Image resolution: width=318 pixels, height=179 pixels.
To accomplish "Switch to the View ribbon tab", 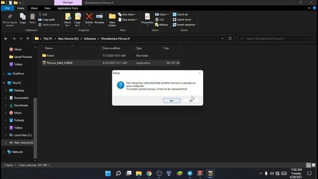I will (47, 8).
